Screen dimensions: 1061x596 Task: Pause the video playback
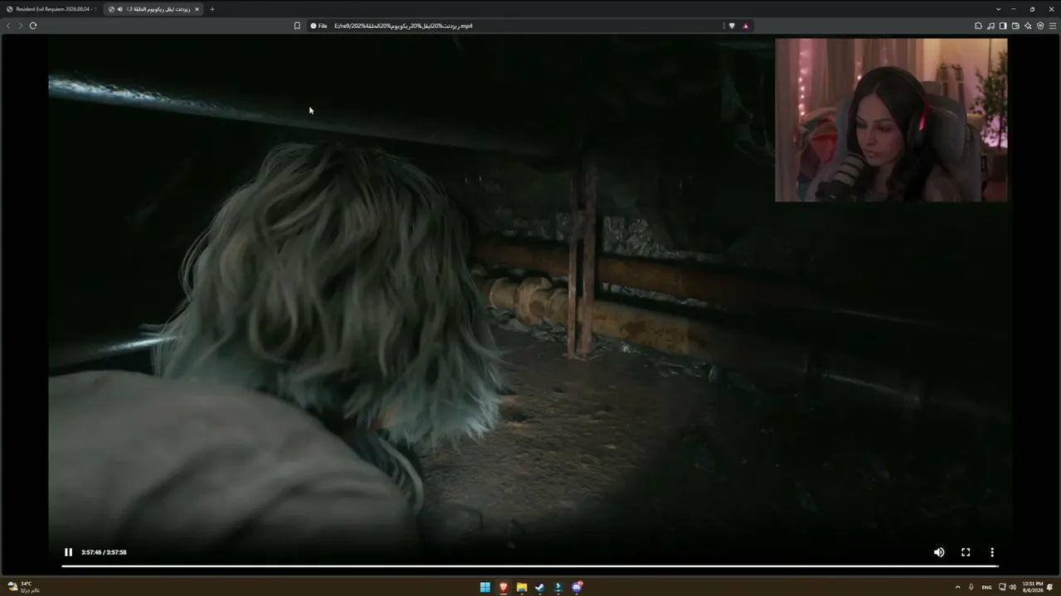[x=69, y=552]
